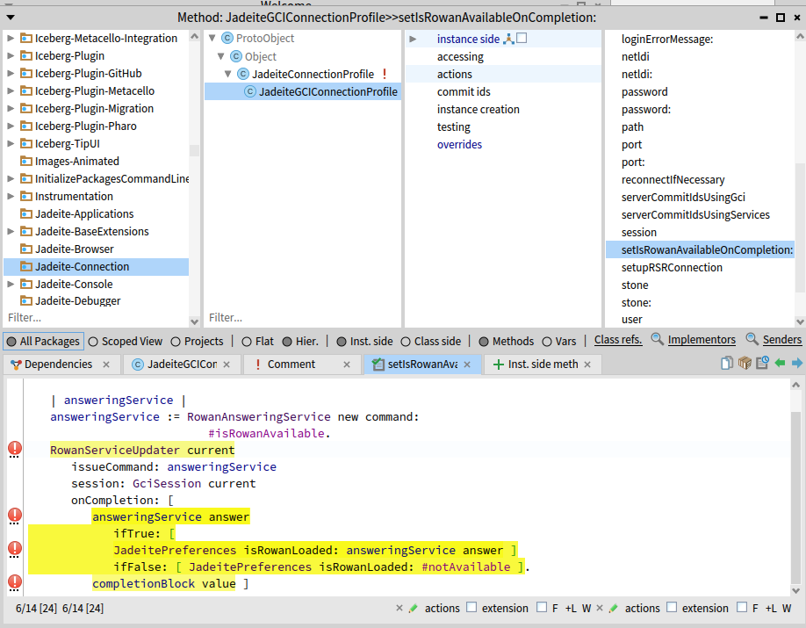Image resolution: width=806 pixels, height=628 pixels.
Task: Click the package Filter... input field
Action: (x=88, y=317)
